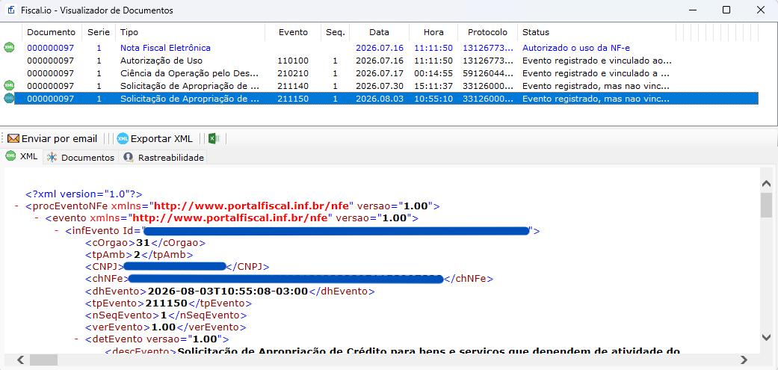Click the Excel export icon in toolbar
Viewport: 778px width, 370px height.
pyautogui.click(x=214, y=138)
